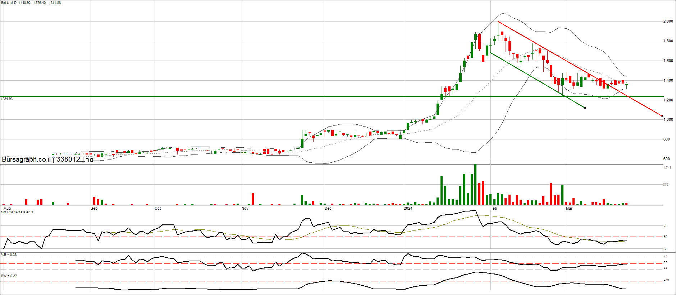Click the red trendline's lower right endpoint
Image resolution: width=676 pixels, height=295 pixels.
tap(662, 116)
